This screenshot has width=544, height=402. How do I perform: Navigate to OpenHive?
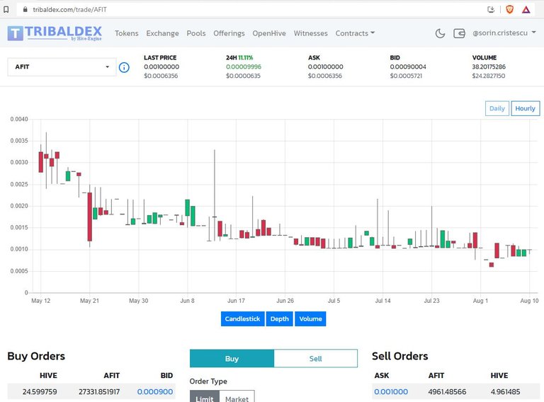(x=269, y=33)
